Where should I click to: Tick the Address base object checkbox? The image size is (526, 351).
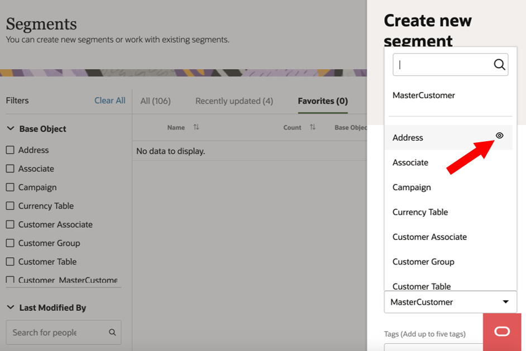[10, 150]
